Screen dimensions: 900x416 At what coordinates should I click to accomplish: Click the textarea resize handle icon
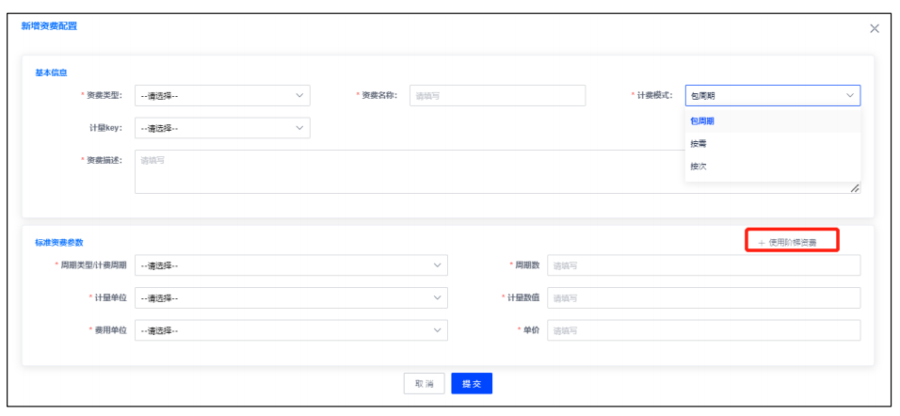pyautogui.click(x=855, y=188)
